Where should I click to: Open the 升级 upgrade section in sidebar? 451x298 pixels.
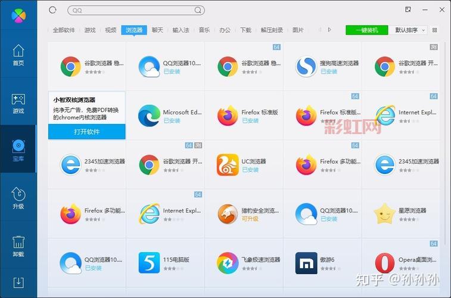[18, 198]
